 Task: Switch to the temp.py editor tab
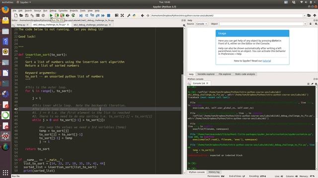(x=21, y=25)
